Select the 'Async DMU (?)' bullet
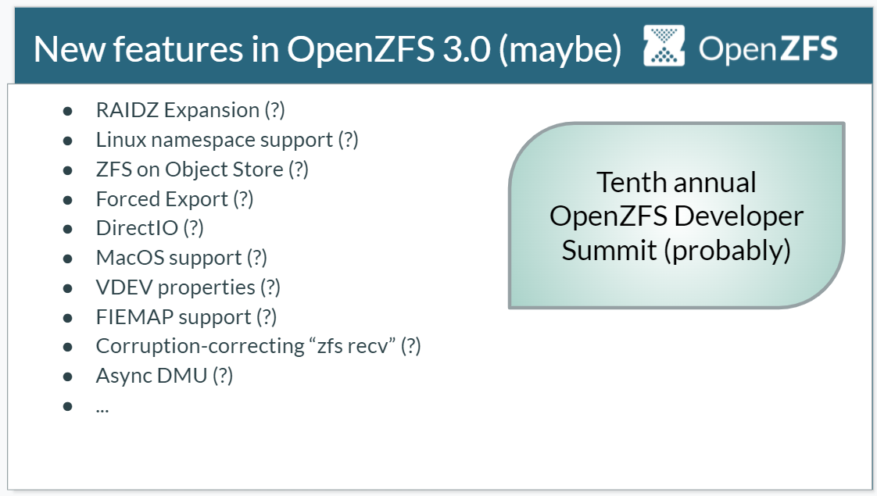This screenshot has width=877, height=496. click(x=164, y=376)
